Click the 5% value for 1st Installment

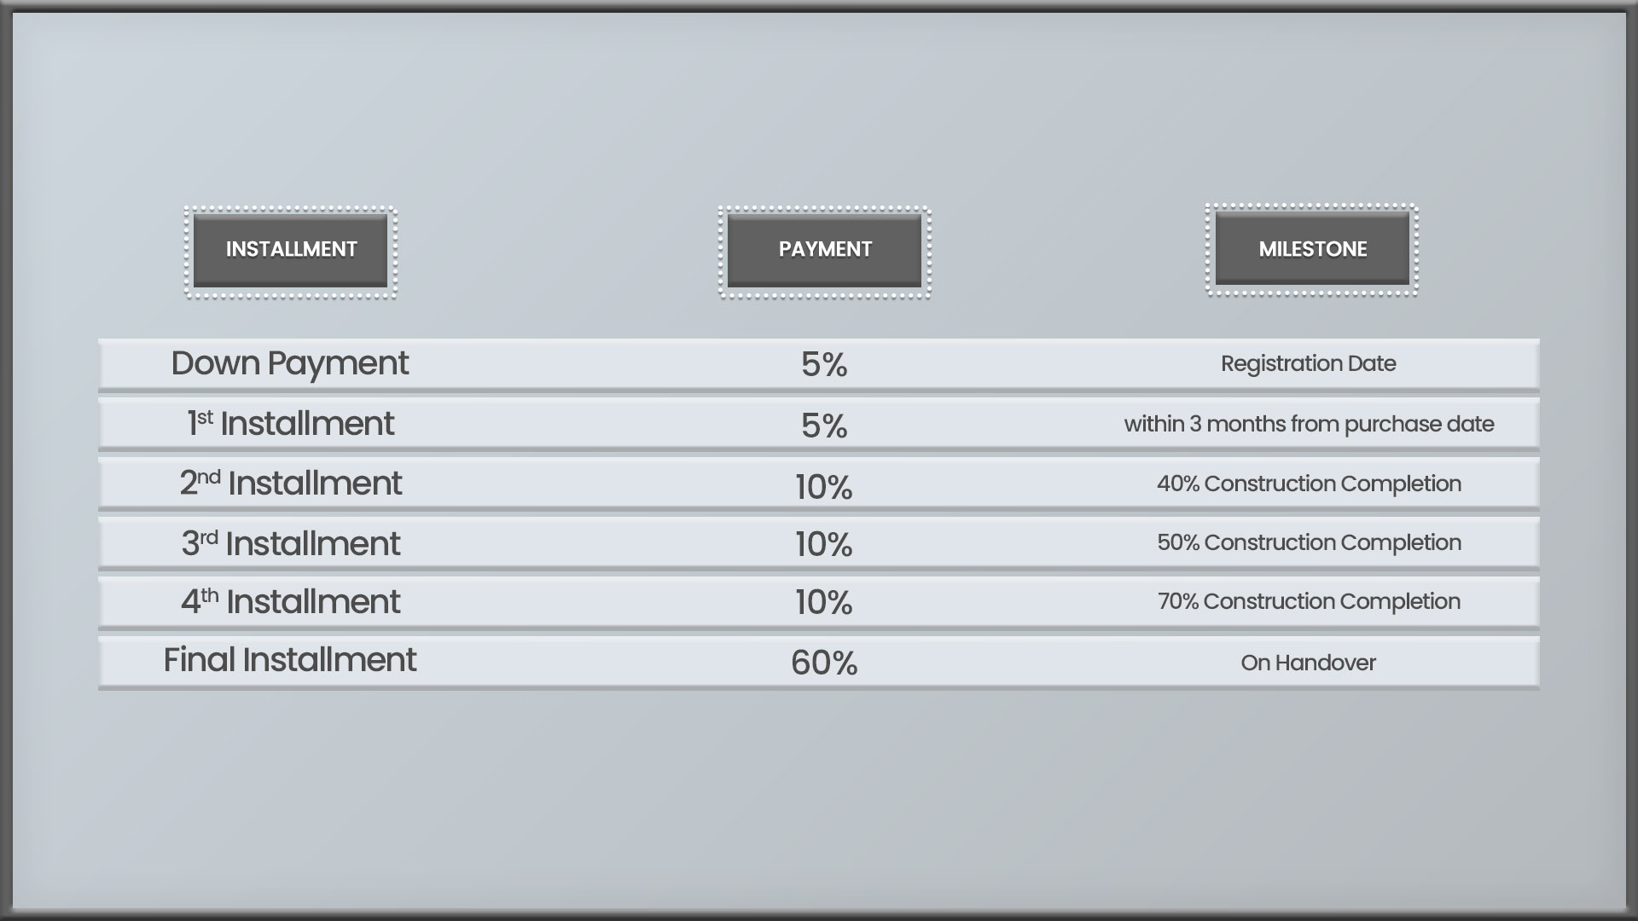tap(824, 426)
